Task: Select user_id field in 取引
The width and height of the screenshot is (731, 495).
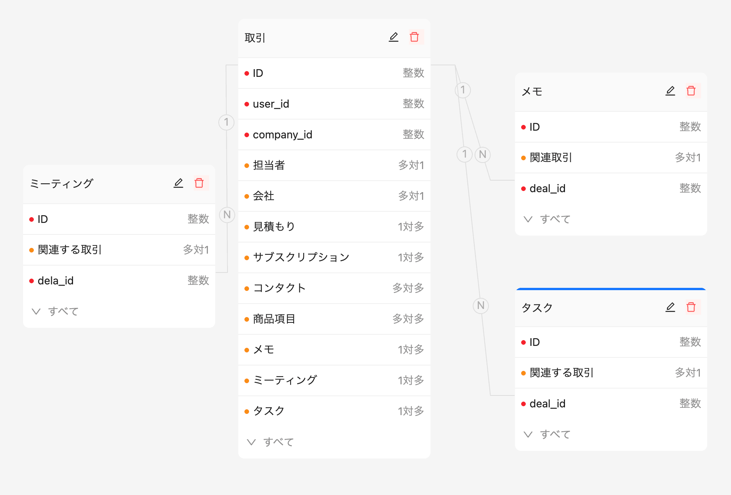Action: [x=334, y=104]
